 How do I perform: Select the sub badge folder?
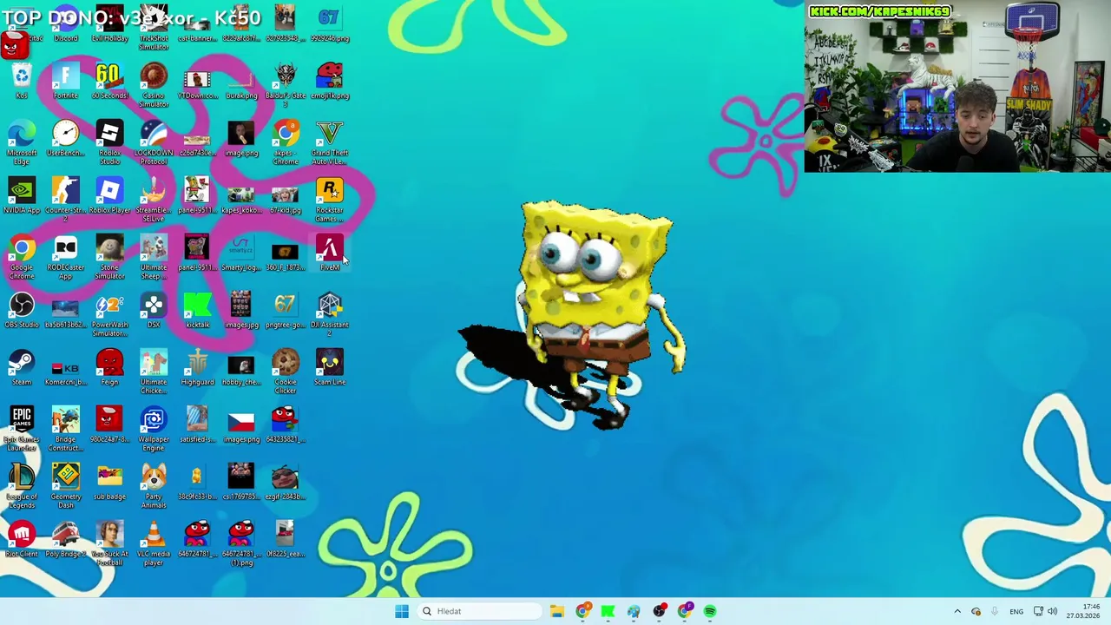109,482
